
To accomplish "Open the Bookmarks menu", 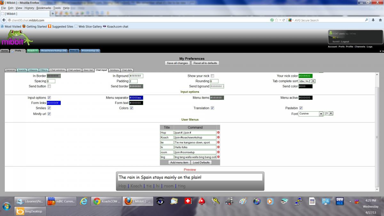I will pos(44,8).
